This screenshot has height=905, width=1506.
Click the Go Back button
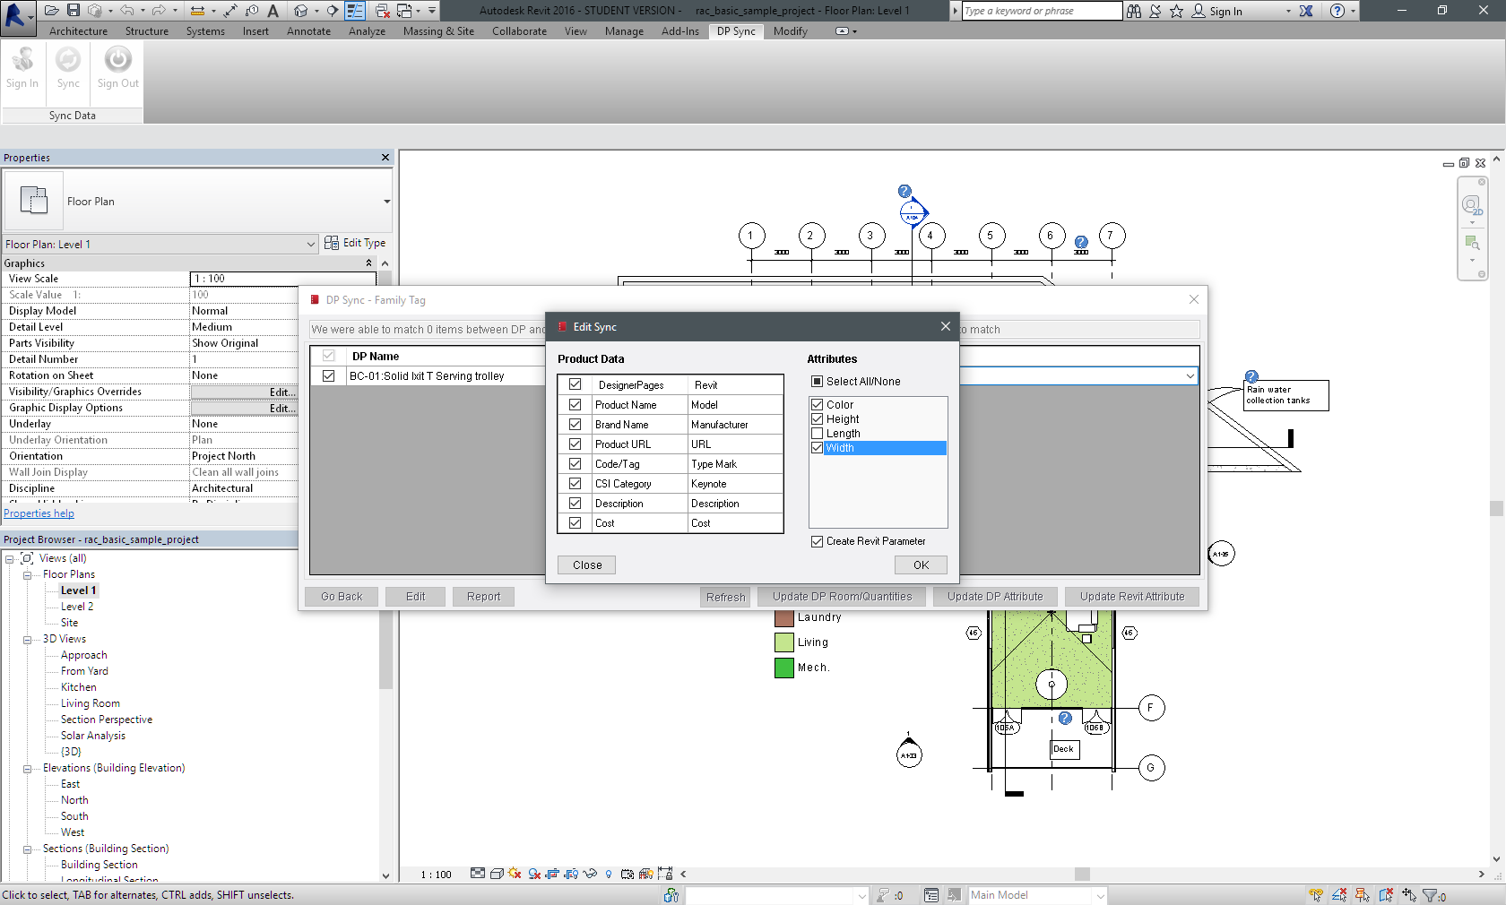(342, 597)
